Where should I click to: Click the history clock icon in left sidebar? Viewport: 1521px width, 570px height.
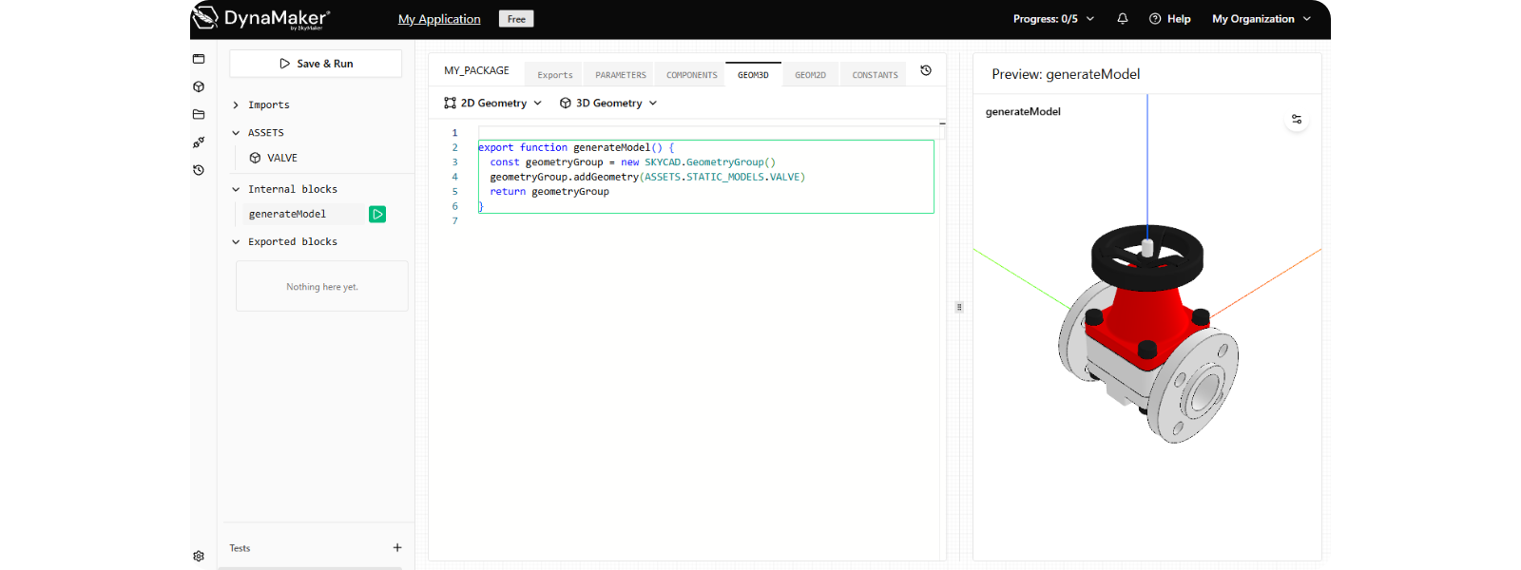(199, 170)
